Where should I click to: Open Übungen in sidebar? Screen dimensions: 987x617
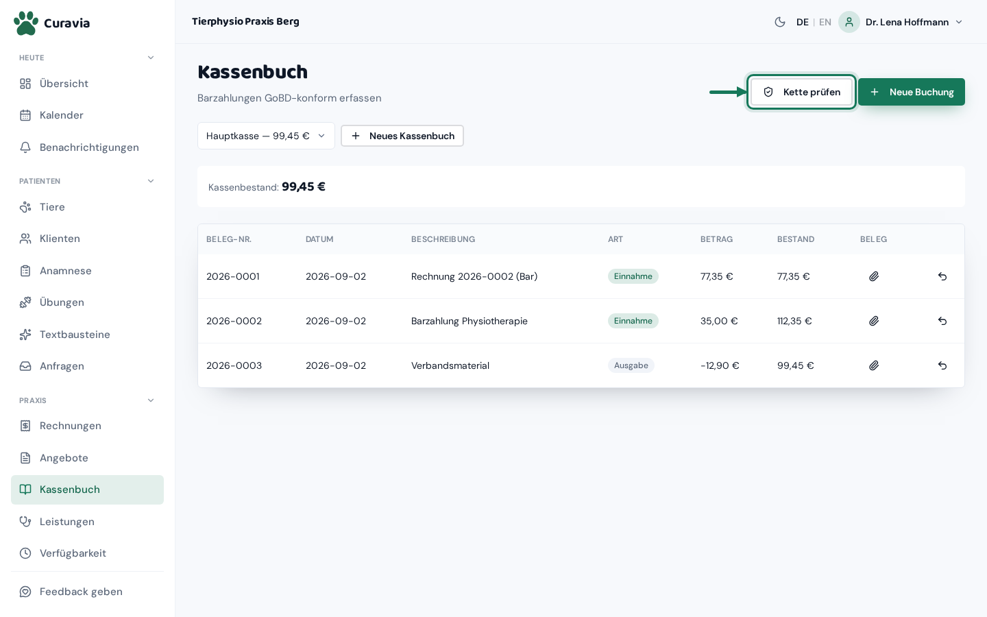pos(87,302)
